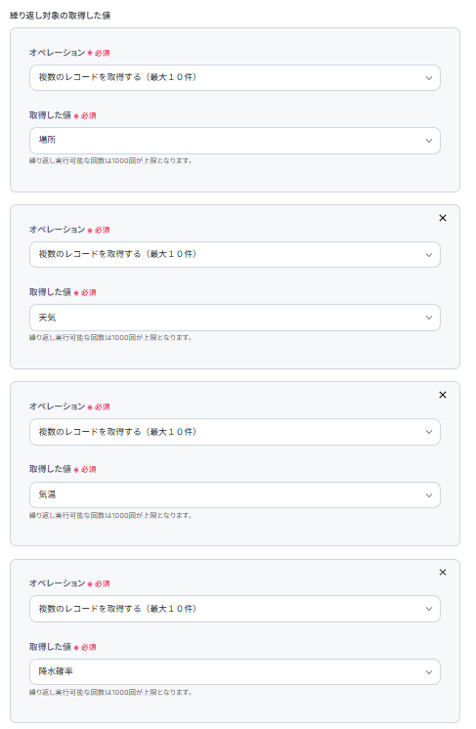Click the chevron of the operation field above 降水確率
The image size is (476, 729).
429,609
